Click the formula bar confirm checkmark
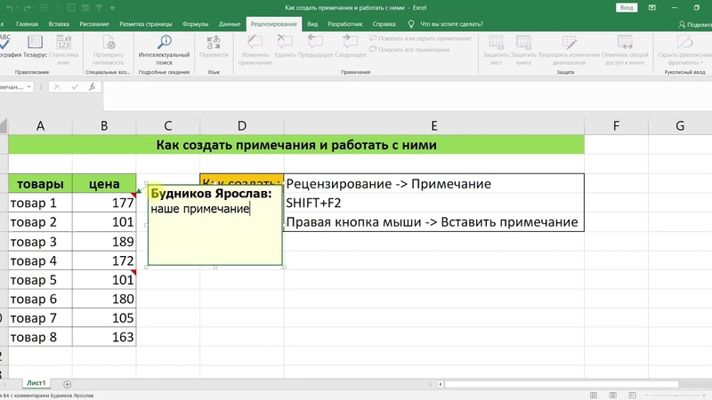 click(75, 86)
